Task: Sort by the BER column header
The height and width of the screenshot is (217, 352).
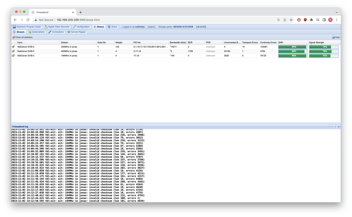Action: [x=196, y=42]
